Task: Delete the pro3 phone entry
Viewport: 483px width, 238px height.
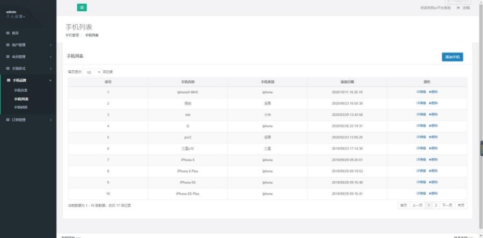Action: click(x=433, y=137)
